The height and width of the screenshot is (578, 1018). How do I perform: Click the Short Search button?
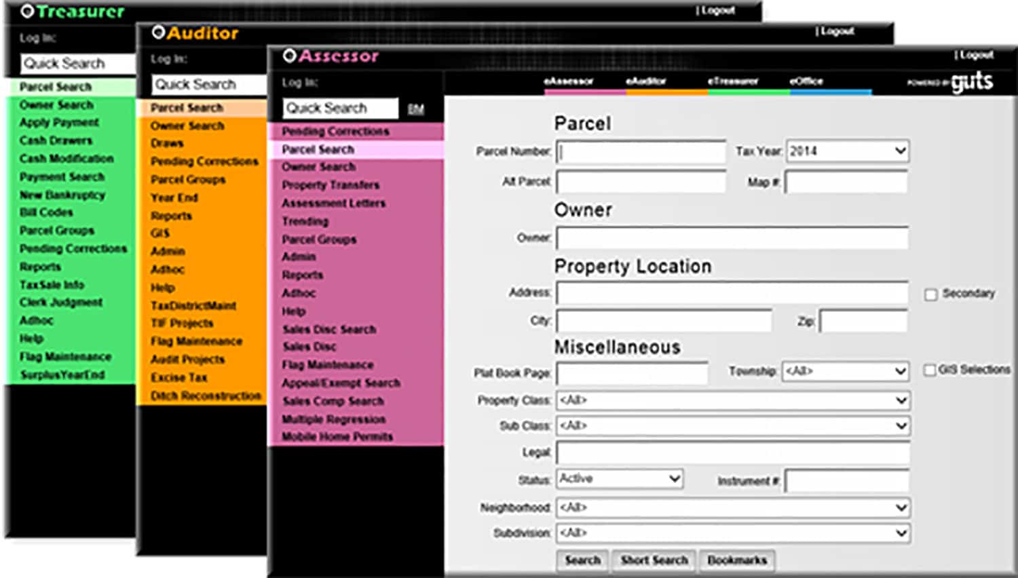(654, 560)
